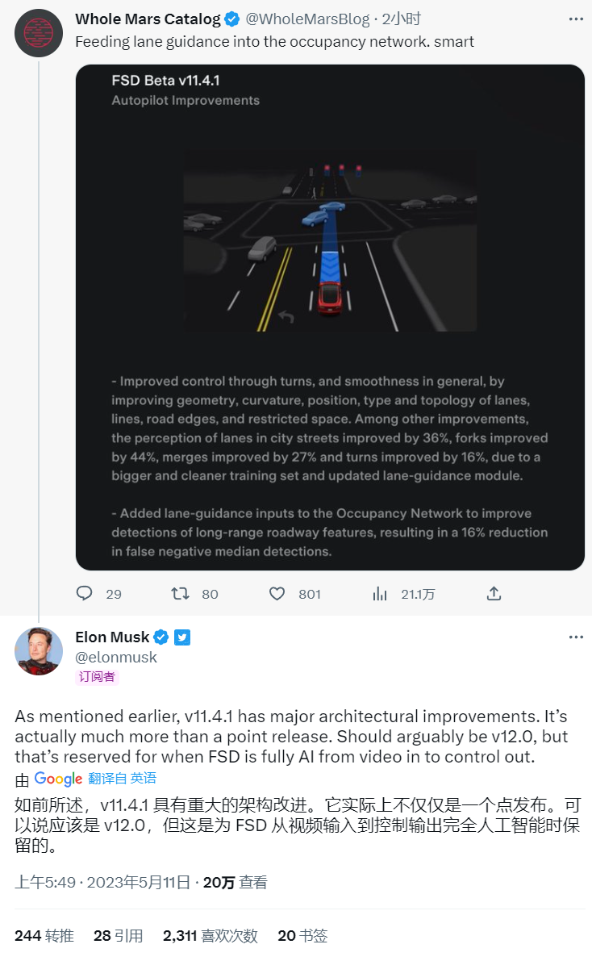View the 244 转推 retweets list
The image size is (592, 961).
click(x=44, y=936)
